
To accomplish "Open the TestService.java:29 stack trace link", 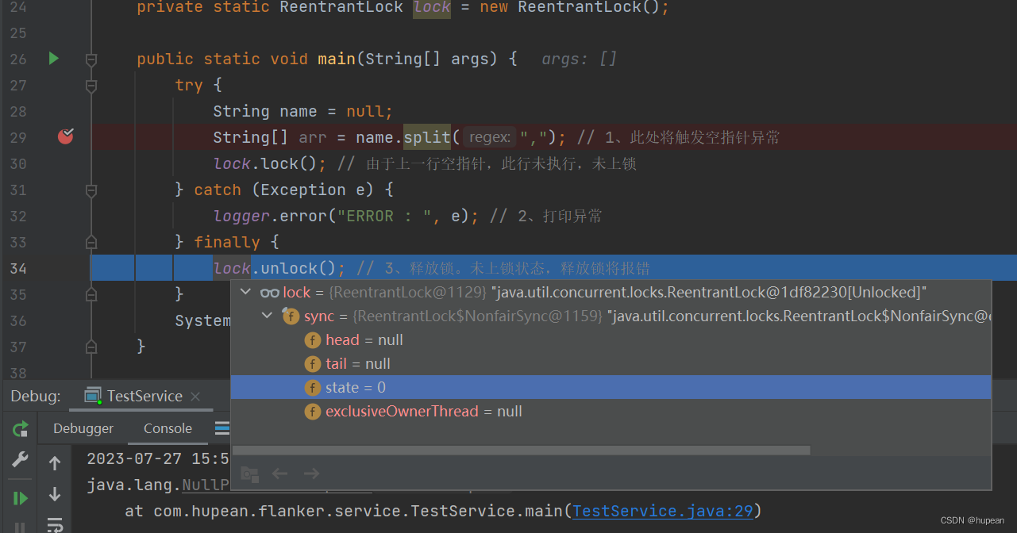I will (663, 510).
